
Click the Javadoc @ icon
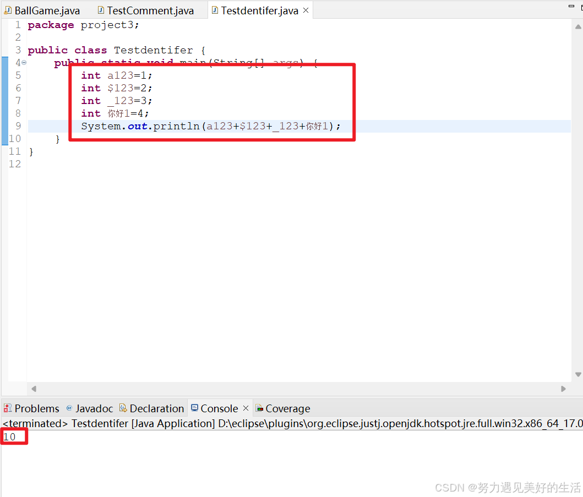click(69, 408)
